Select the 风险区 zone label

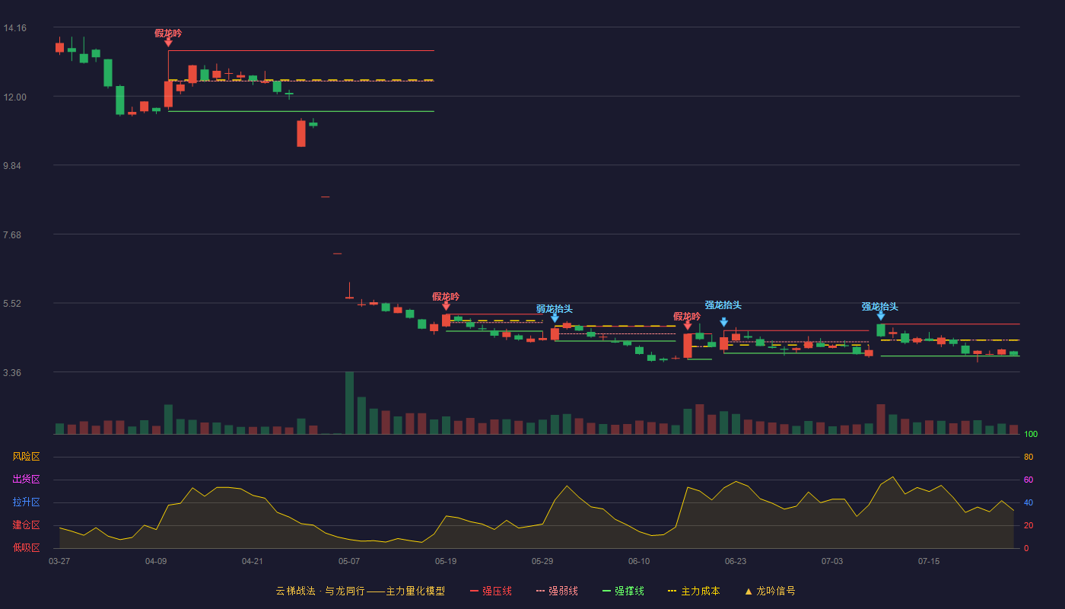26,457
